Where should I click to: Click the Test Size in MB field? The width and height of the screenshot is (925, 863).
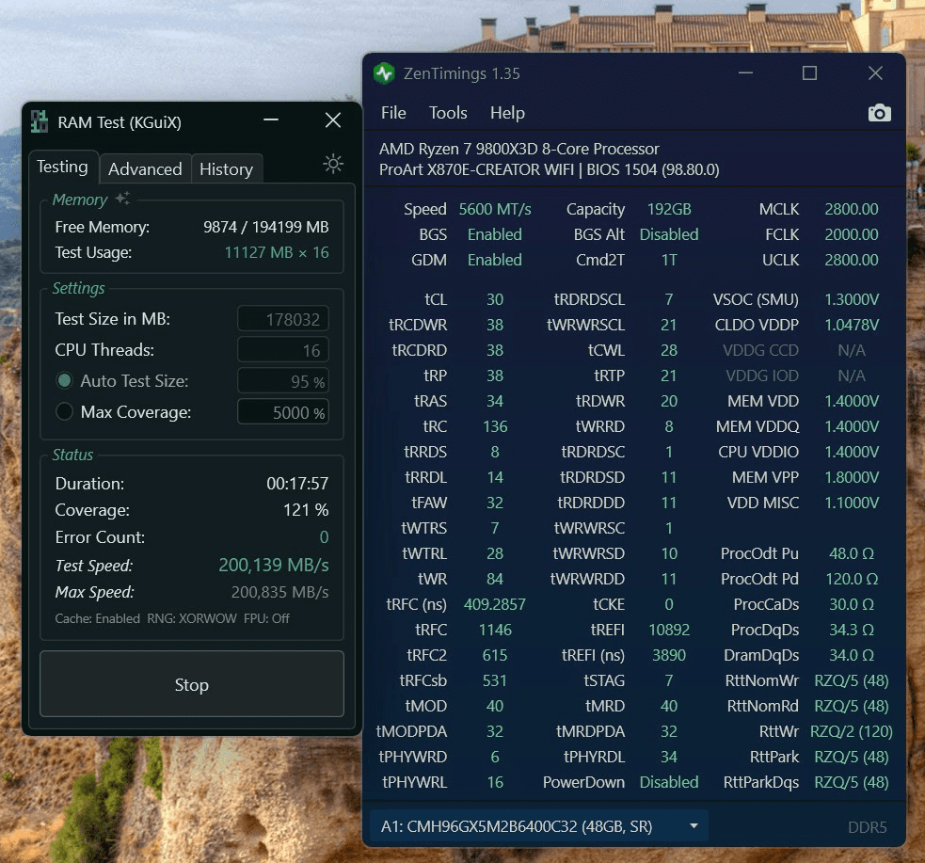pyautogui.click(x=283, y=319)
